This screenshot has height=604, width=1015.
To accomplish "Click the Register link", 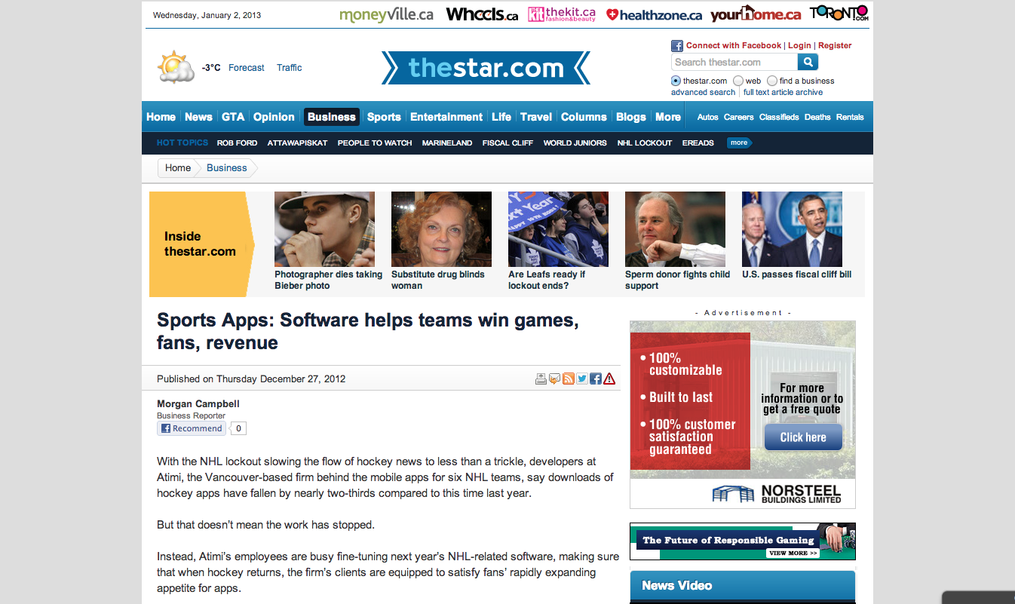I will coord(835,46).
